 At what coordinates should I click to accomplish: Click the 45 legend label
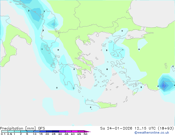click(79, 134)
